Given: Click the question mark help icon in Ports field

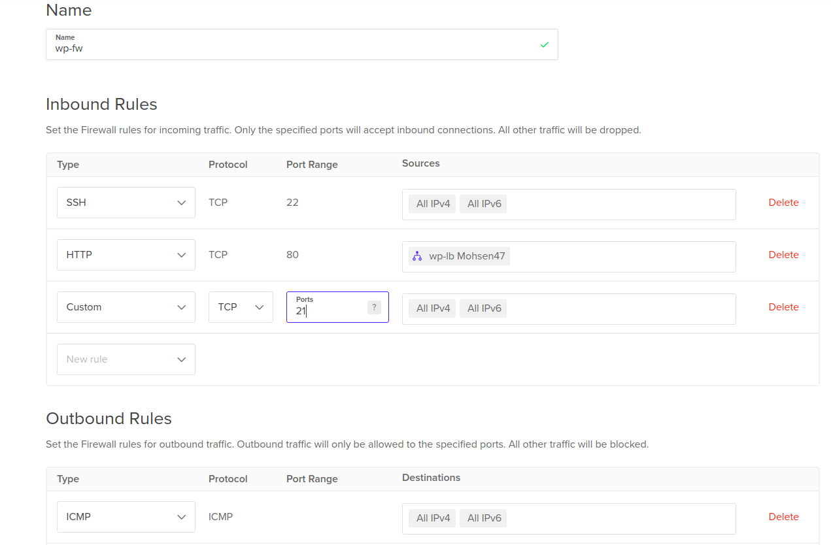Looking at the screenshot, I should pyautogui.click(x=374, y=307).
